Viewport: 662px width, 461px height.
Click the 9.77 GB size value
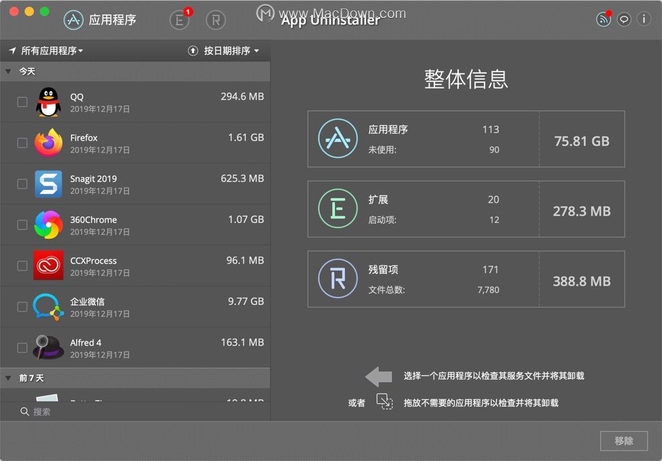(x=246, y=301)
